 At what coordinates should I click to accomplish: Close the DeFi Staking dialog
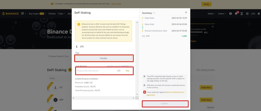click(186, 12)
